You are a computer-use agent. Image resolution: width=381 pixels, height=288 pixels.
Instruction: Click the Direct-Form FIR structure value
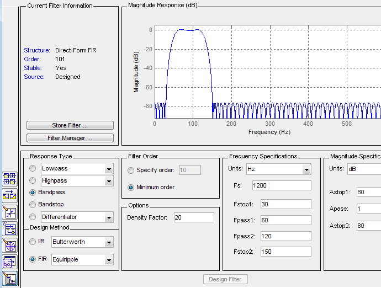tap(76, 50)
